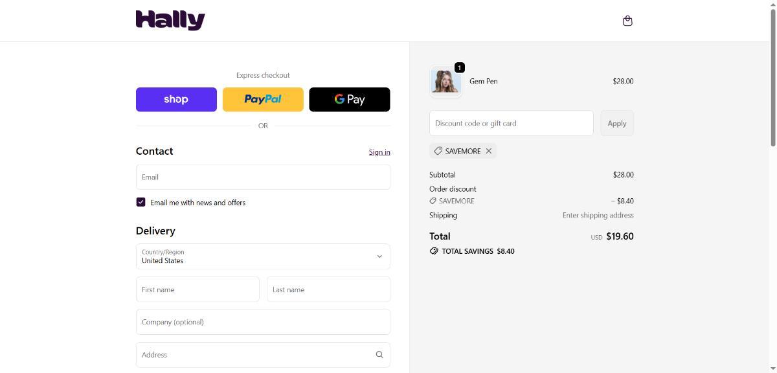The height and width of the screenshot is (373, 777).
Task: Focus the Email input field
Action: [x=263, y=177]
